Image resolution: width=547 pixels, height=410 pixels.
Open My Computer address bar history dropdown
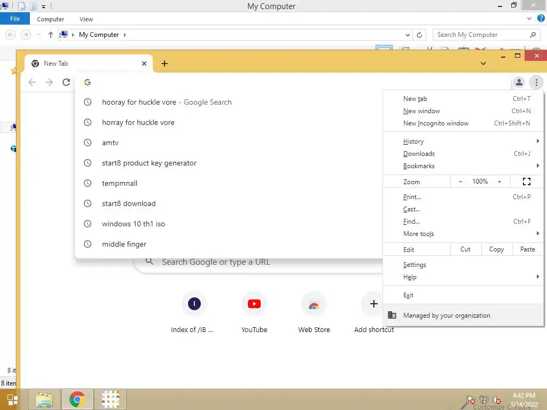point(408,35)
